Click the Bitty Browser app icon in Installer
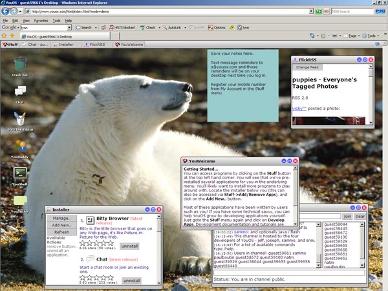This screenshot has width=388, height=291. pyautogui.click(x=91, y=221)
